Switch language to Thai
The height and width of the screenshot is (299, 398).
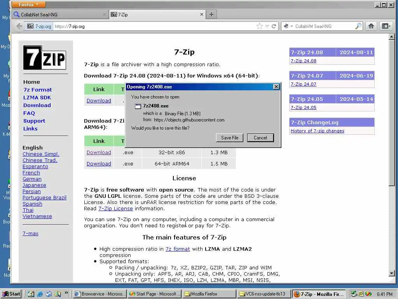pyautogui.click(x=28, y=210)
